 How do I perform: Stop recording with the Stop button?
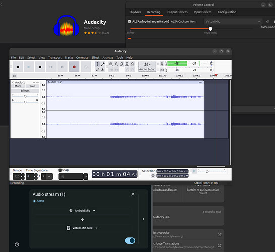point(40,67)
